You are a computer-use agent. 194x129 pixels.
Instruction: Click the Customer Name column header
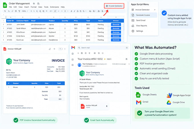click(23, 21)
